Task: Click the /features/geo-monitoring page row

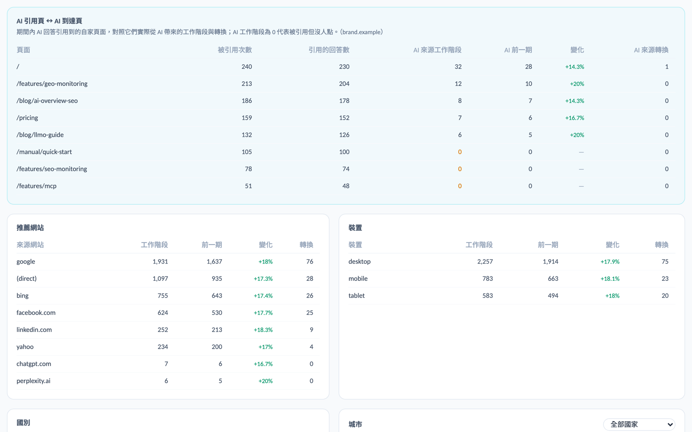Action: 346,84
